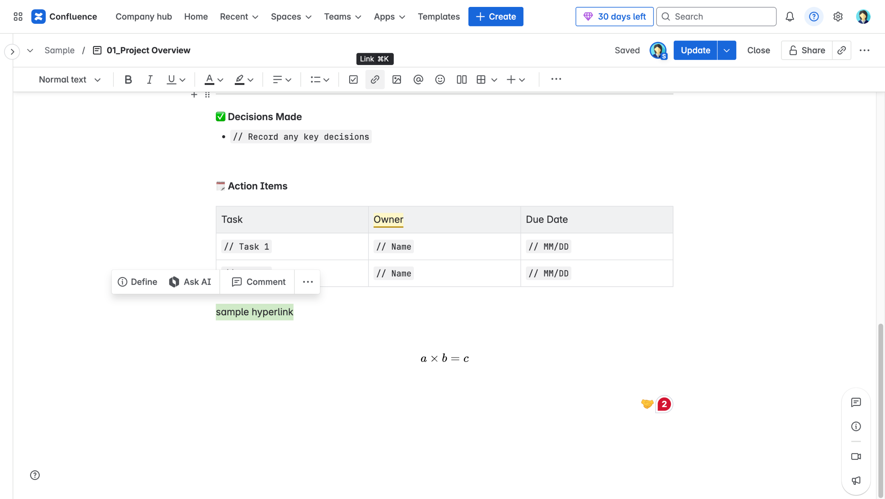This screenshot has height=499, width=885.
Task: Toggle underline formatting
Action: point(171,80)
